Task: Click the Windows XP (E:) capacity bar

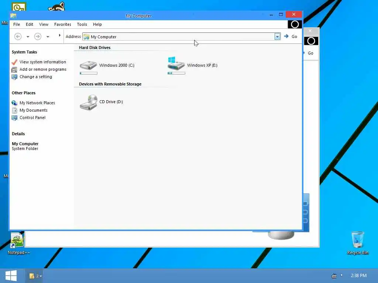Action: [176, 73]
